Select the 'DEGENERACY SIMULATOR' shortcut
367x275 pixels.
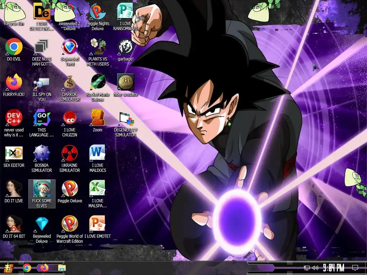126,124
